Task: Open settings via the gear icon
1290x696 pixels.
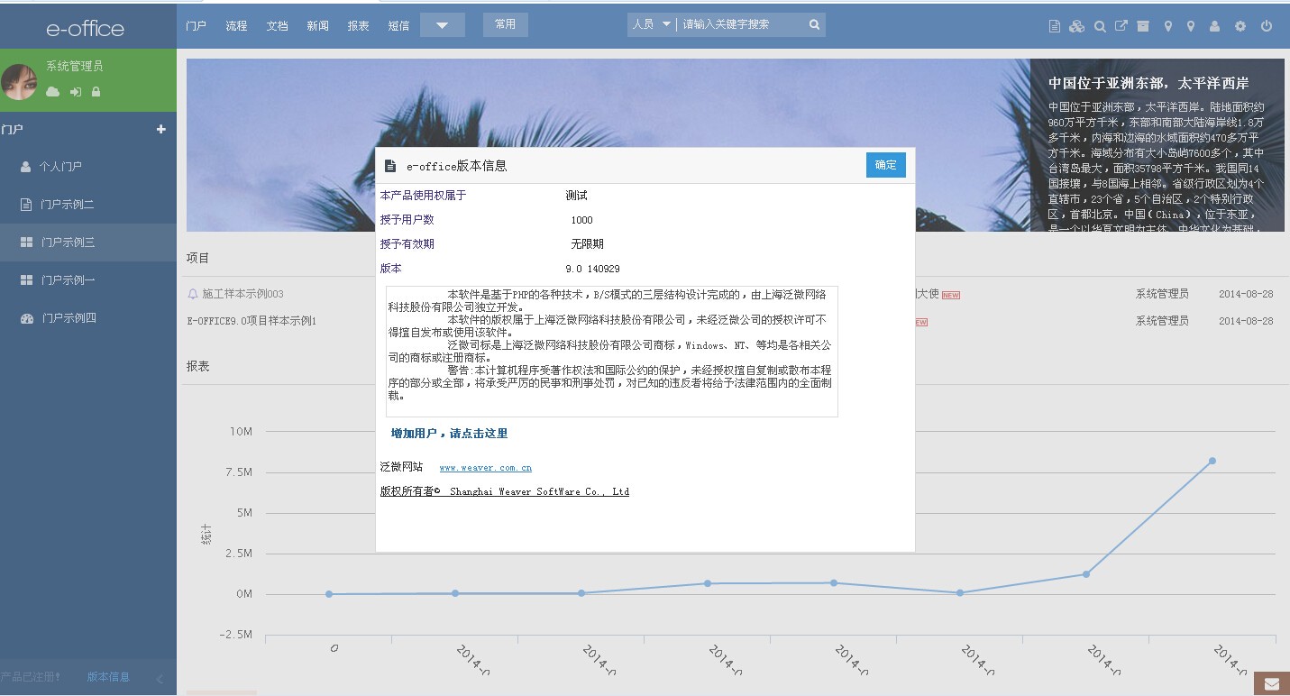Action: point(1240,26)
